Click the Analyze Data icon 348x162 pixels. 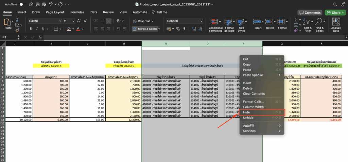click(336, 24)
